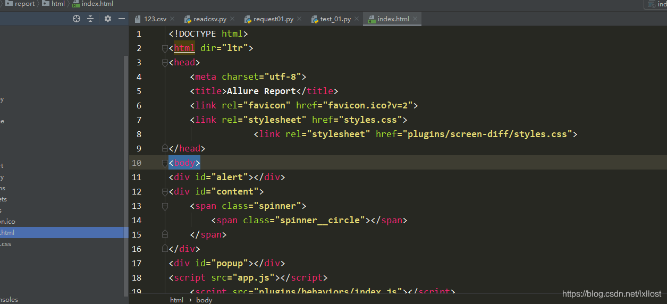This screenshot has height=304, width=667.
Task: Open project panel settings gear
Action: click(108, 19)
